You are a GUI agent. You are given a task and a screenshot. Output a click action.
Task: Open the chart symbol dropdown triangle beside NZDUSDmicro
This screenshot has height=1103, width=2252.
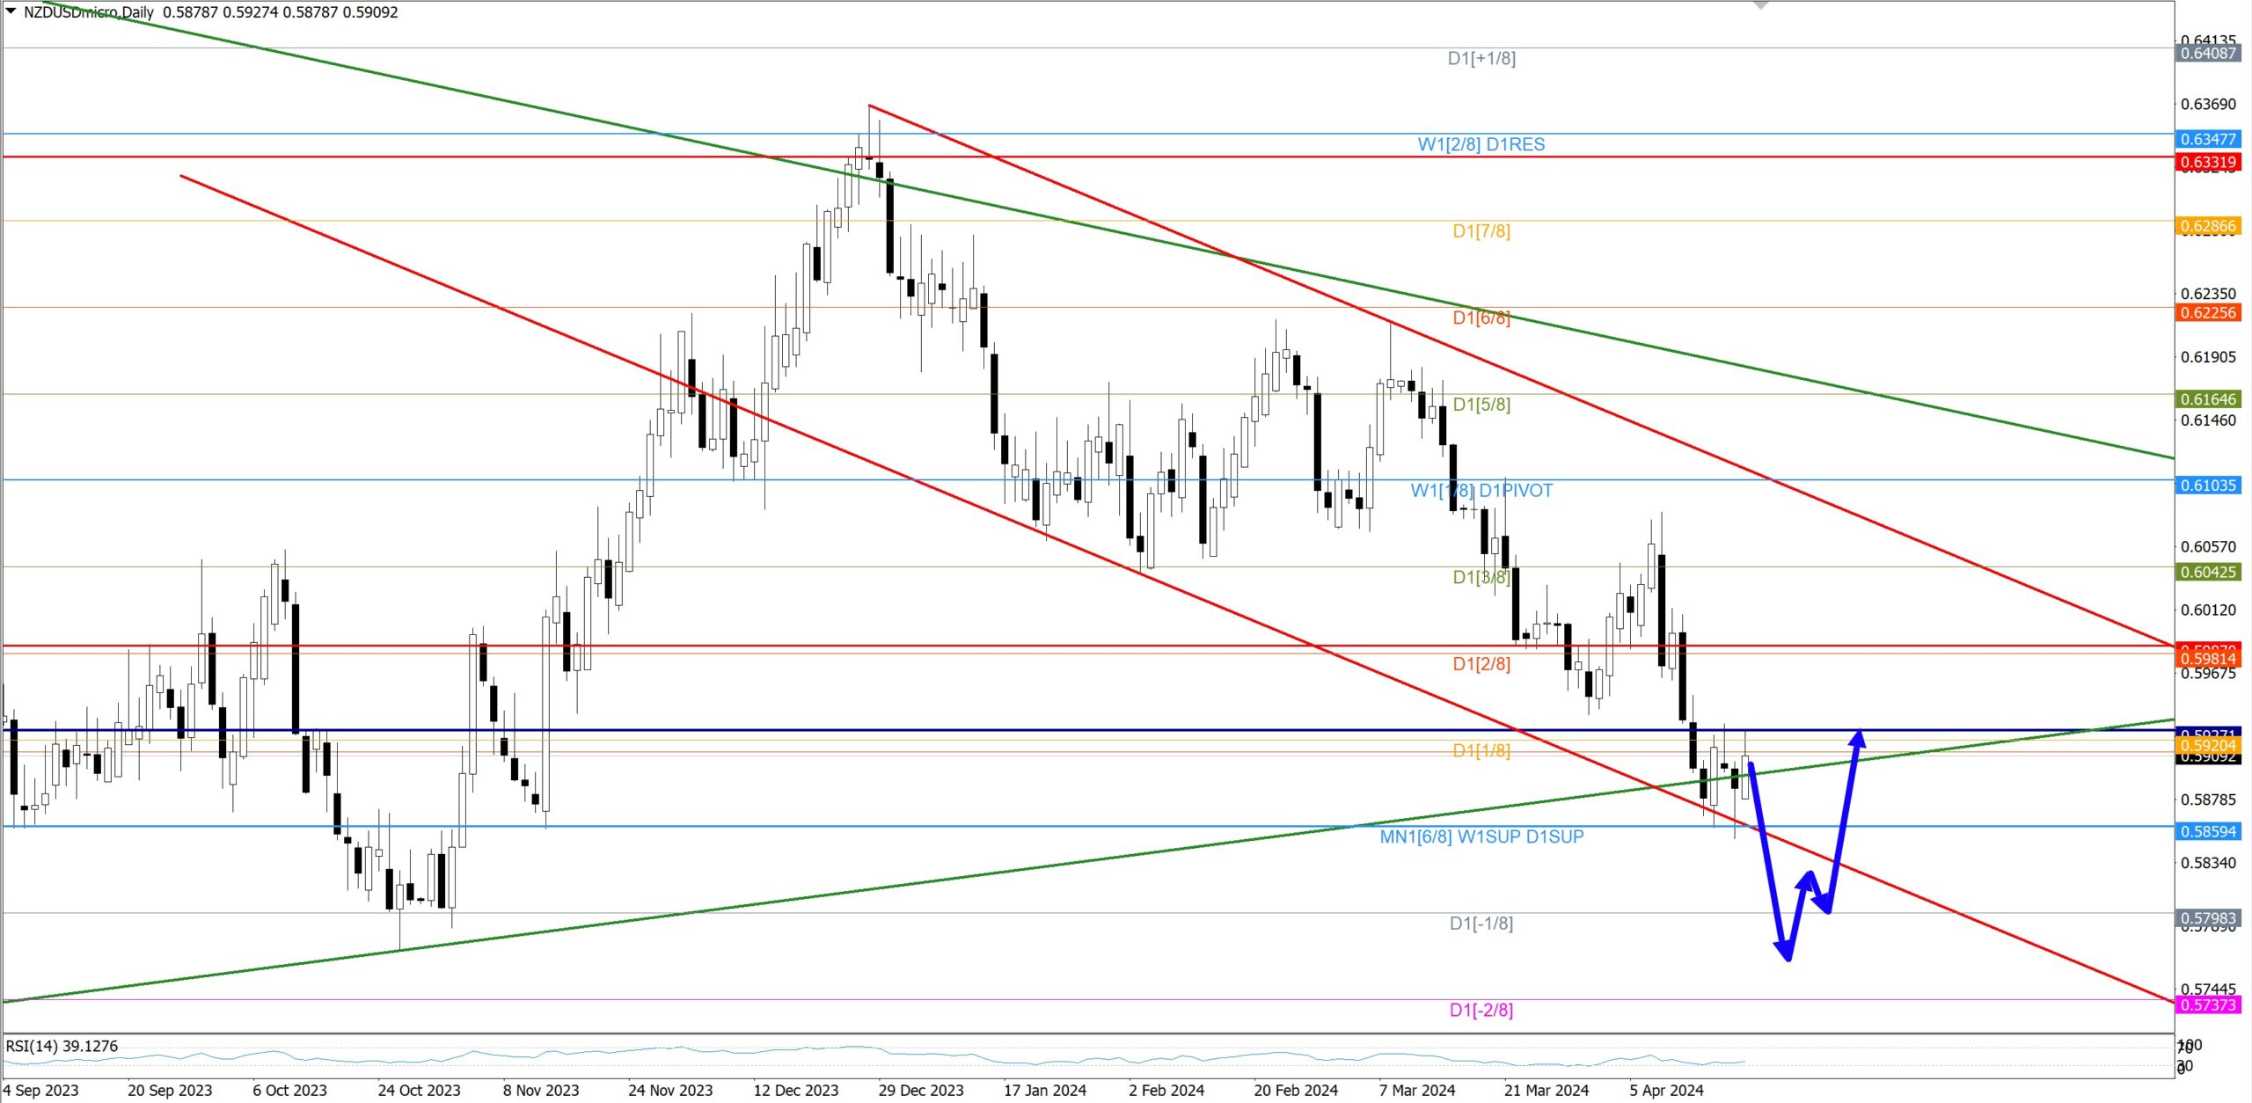11,11
